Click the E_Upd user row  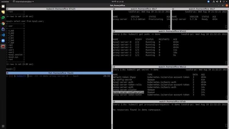pyautogui.click(x=11, y=40)
